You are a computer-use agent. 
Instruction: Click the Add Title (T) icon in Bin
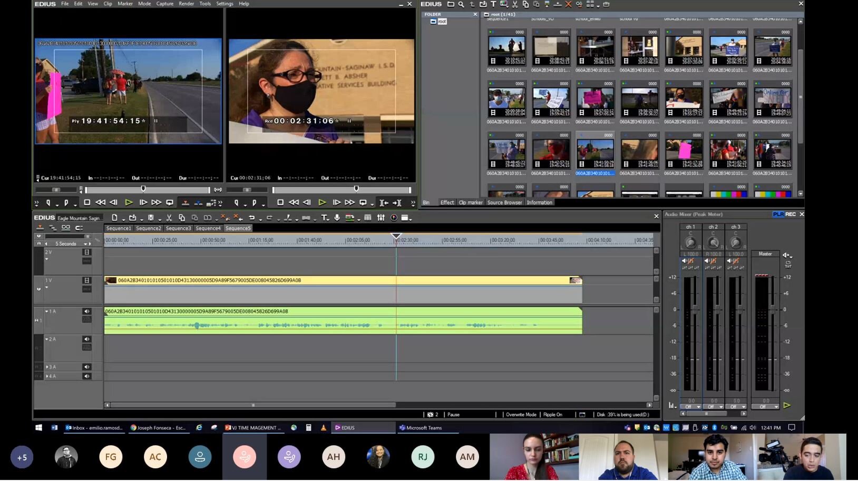(x=493, y=4)
